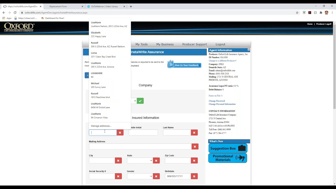Clear the Last Name field with red X
This screenshot has height=189, width=336.
pos(194,133)
